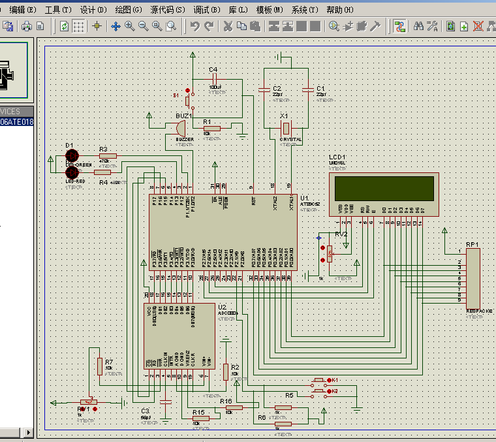Viewport: 496px width, 442px height.
Task: Click the zoom to area icon
Action: pos(171,26)
